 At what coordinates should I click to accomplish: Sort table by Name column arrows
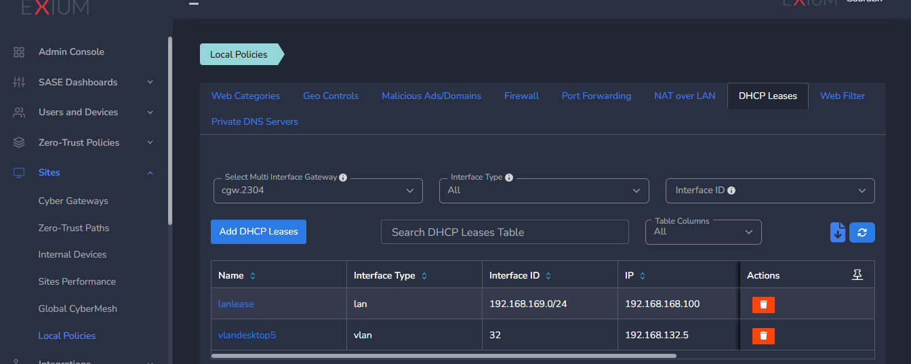[x=253, y=276]
